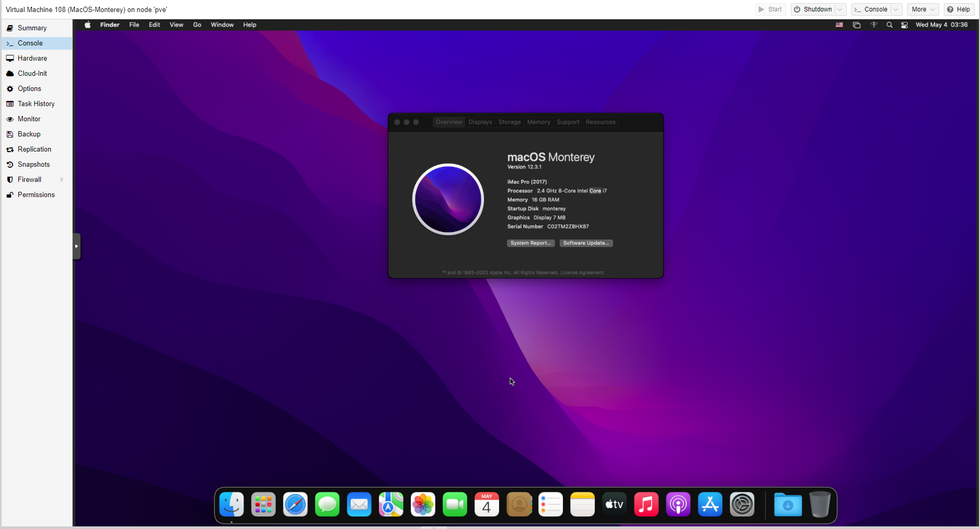This screenshot has width=980, height=529.
Task: Open the Go menu in Finder
Action: pyautogui.click(x=197, y=25)
